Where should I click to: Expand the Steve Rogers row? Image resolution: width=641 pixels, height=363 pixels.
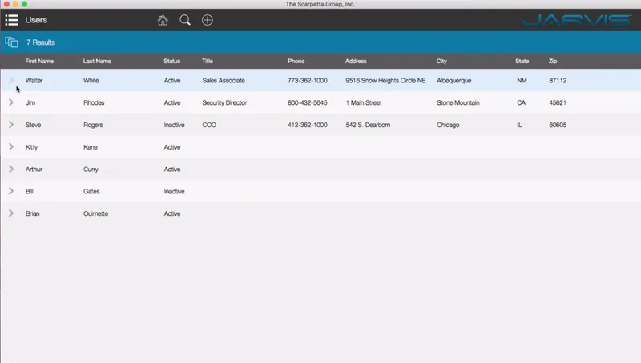coord(11,125)
